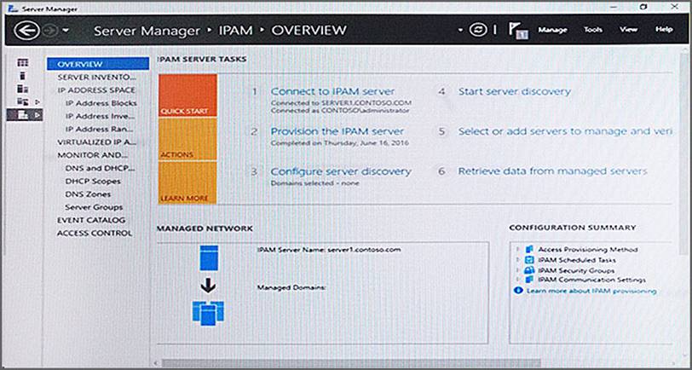Open Learn more about IPAM provisioning

[x=591, y=291]
